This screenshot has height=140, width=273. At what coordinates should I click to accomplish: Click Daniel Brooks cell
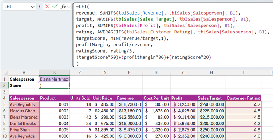[x=24, y=124]
